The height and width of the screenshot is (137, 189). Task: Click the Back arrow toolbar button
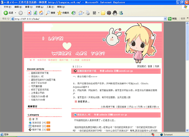tap(8, 13)
